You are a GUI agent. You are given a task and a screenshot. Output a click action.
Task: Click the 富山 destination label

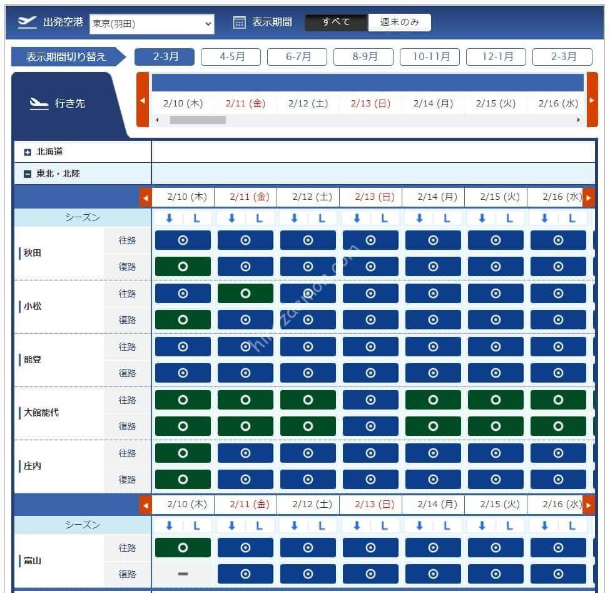coord(33,561)
